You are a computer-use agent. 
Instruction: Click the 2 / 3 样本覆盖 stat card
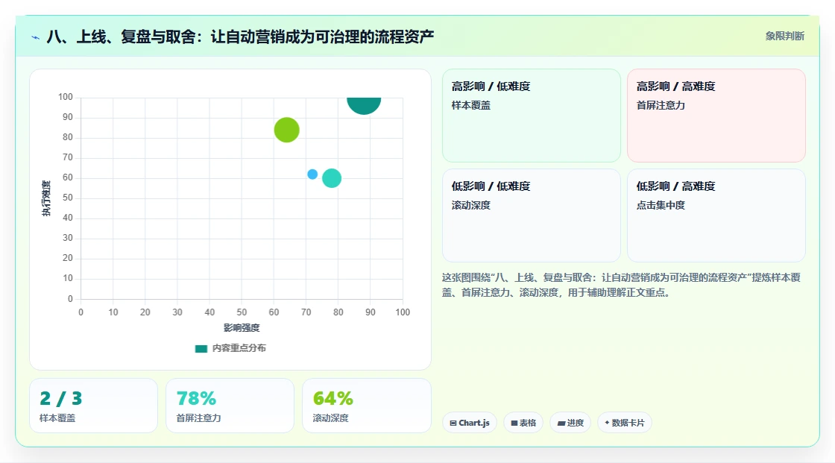(94, 406)
